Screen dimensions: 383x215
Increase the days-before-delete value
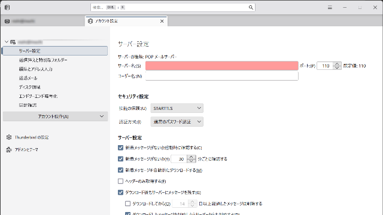[193, 202]
